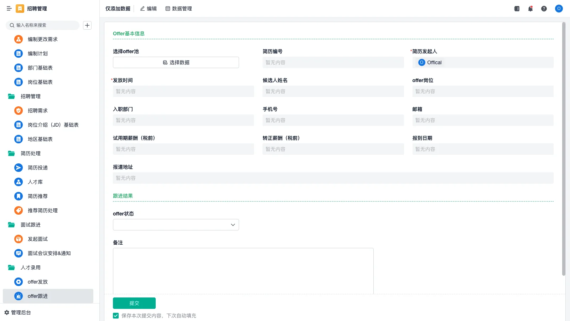The height and width of the screenshot is (321, 570).
Task: Click inside the 备注 remarks textarea
Action: pos(243,271)
